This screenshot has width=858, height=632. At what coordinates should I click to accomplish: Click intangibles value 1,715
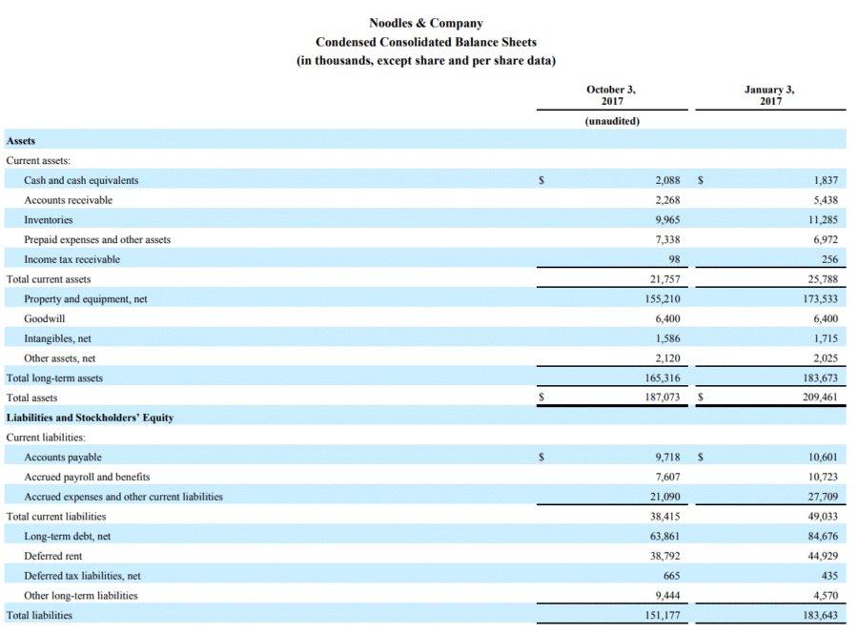point(826,338)
